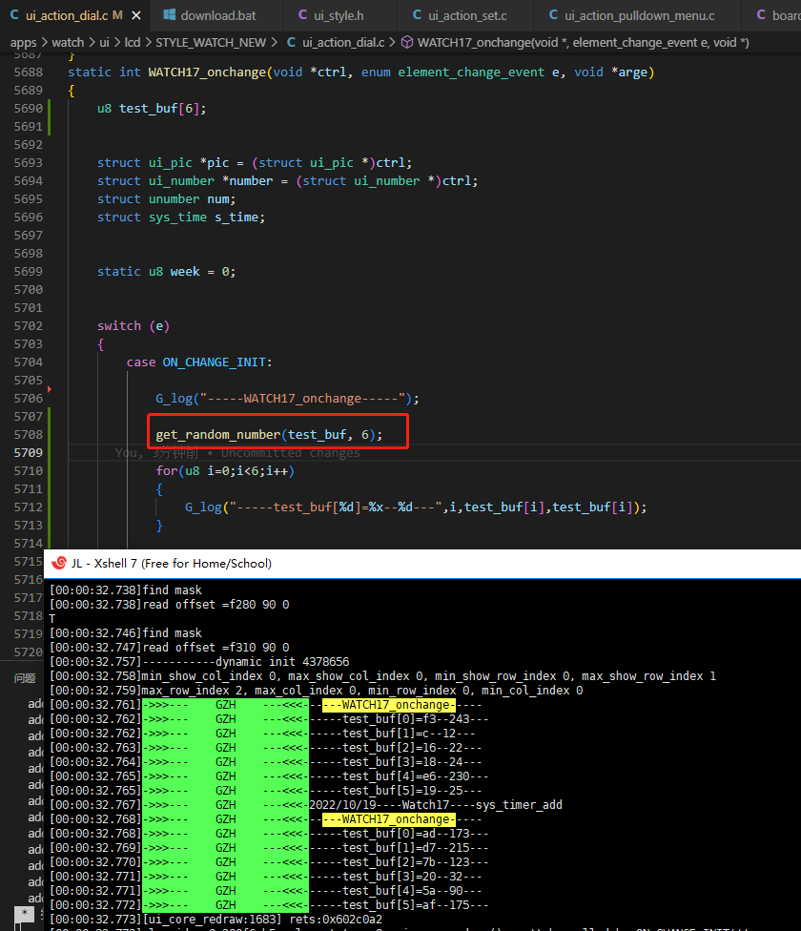Click the ui_core_redraw:1683 log line

tap(216, 920)
